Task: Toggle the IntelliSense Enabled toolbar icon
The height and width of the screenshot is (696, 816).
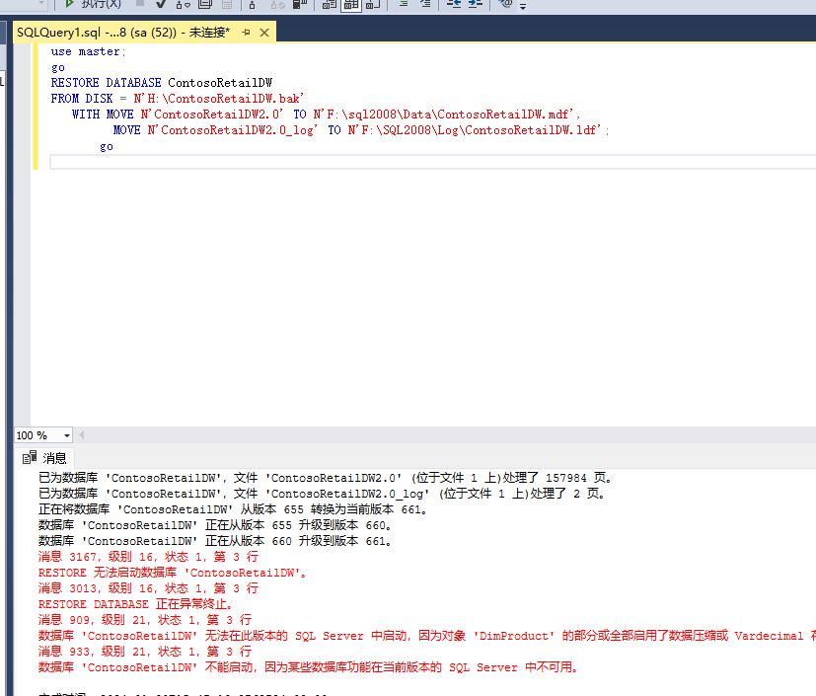Action: [227, 4]
